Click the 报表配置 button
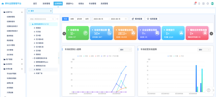Image resolution: width=216 pixels, height=97 pixels. pos(152,19)
